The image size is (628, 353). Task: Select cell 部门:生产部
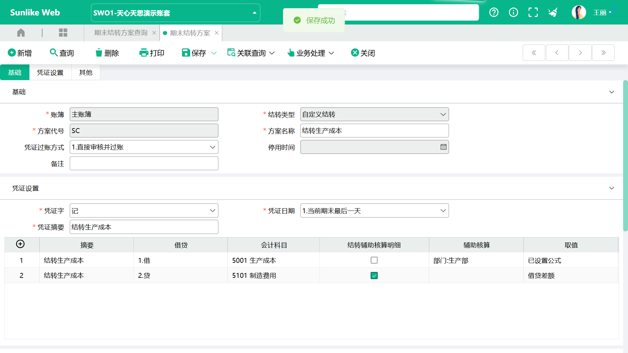pos(476,261)
